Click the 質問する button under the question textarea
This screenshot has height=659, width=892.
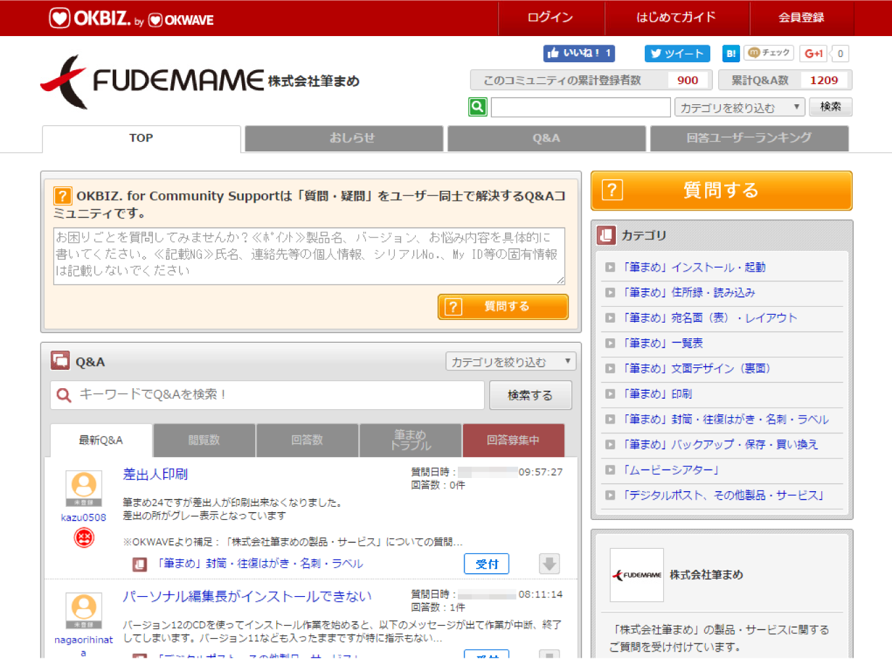pos(503,306)
